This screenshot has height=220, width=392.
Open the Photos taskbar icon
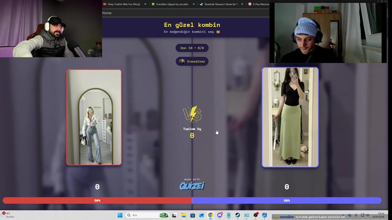[x=265, y=215]
